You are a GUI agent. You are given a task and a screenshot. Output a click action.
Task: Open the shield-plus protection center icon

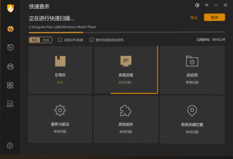11,47
